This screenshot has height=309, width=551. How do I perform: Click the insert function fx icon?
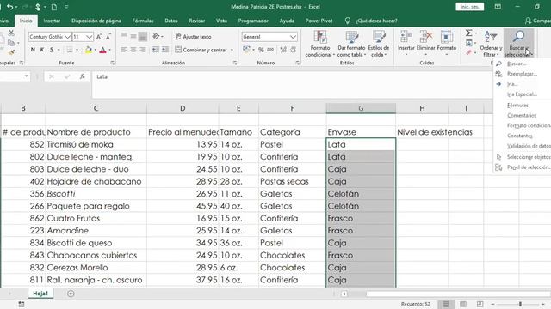82,76
